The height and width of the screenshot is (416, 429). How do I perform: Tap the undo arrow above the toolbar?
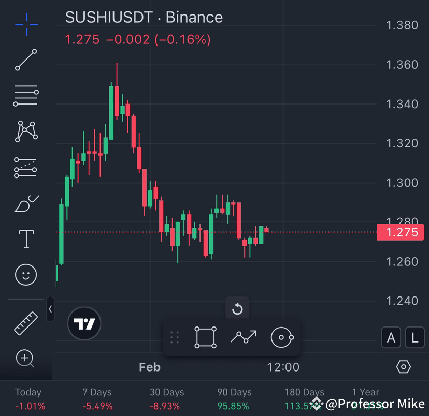[x=238, y=307]
